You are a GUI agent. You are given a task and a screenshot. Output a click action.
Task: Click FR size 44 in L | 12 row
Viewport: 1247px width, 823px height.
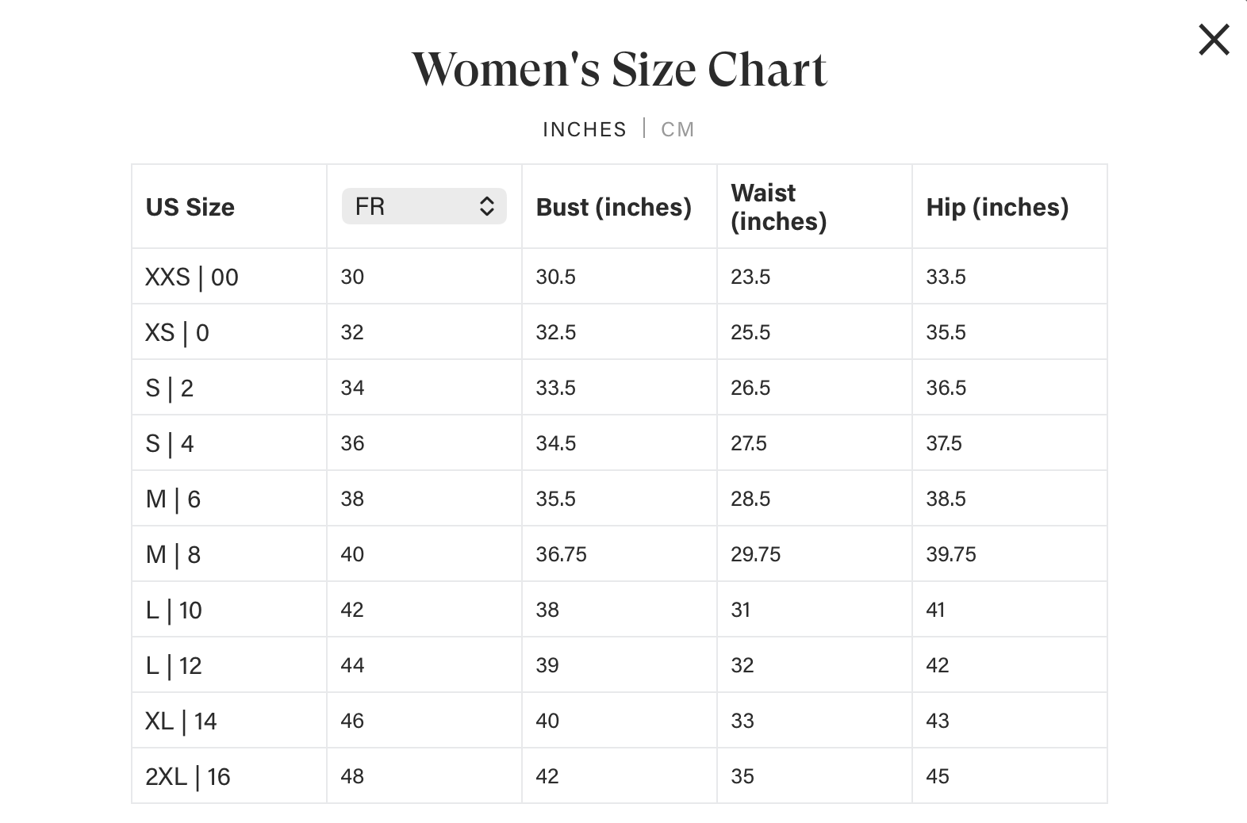click(x=352, y=665)
